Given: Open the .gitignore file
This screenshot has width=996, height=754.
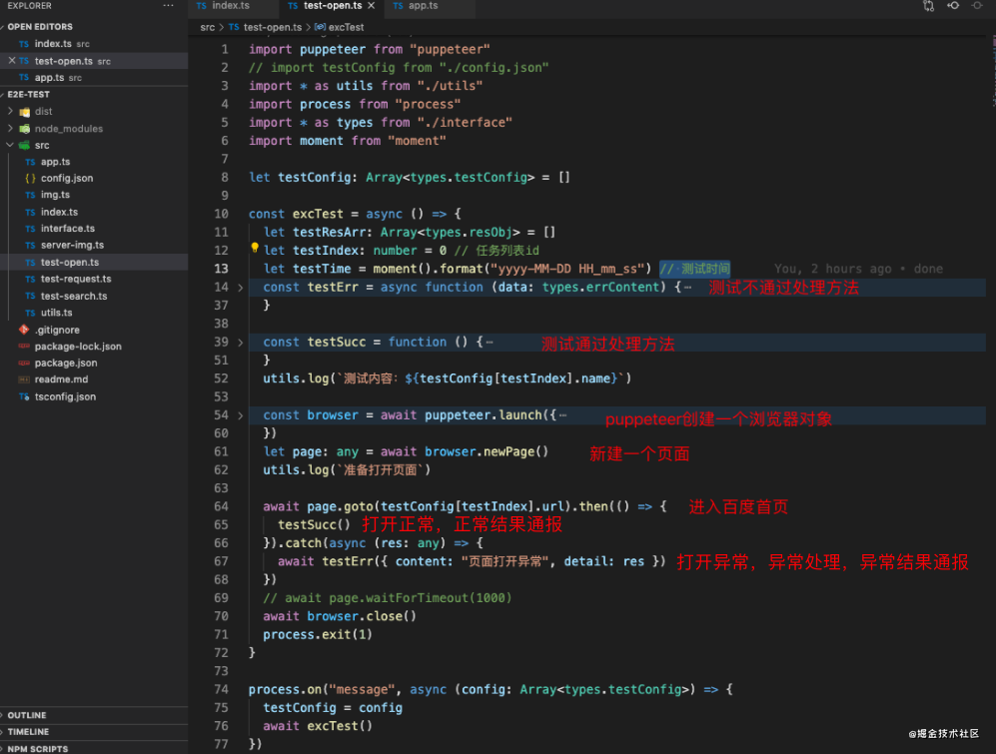Looking at the screenshot, I should point(57,330).
